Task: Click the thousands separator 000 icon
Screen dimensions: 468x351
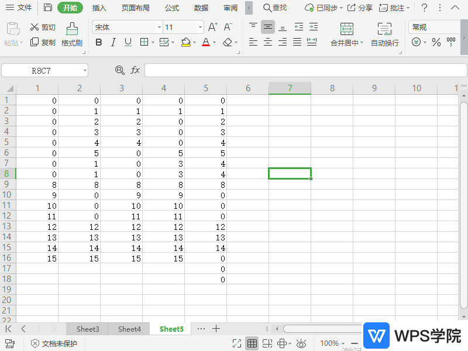Action: tap(450, 42)
